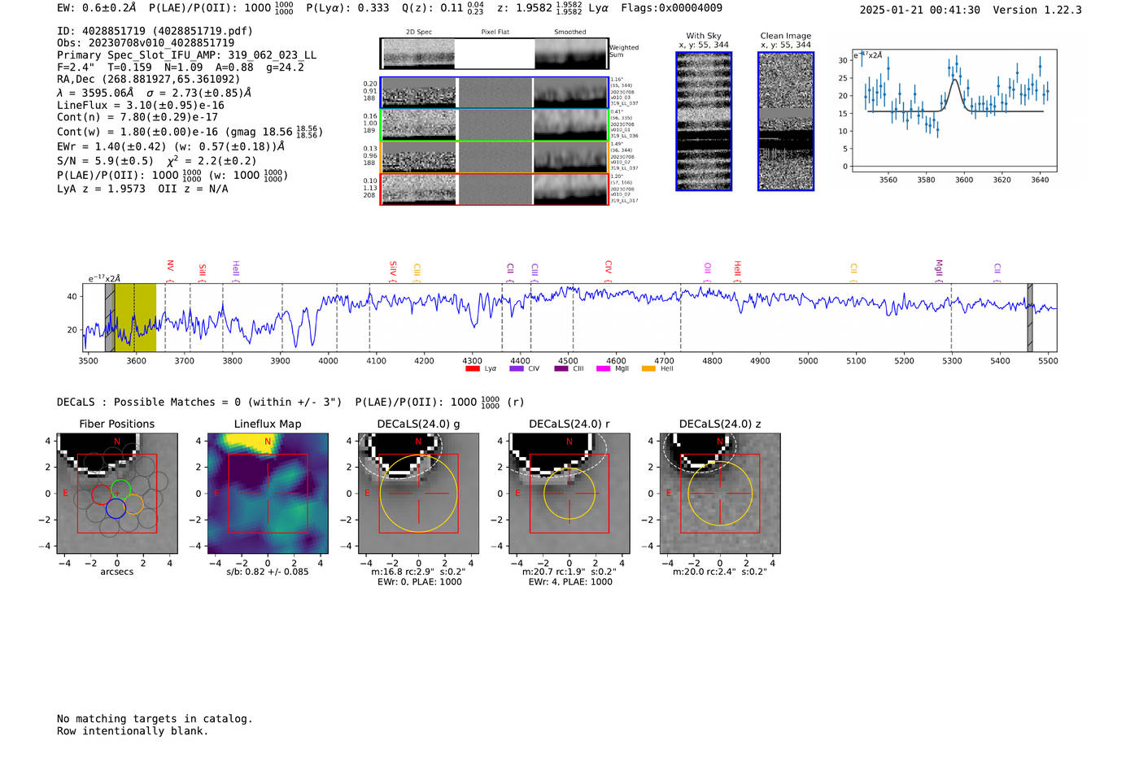Select the Weighted Sum 2D spectrum strip
The image size is (1139, 775).
coord(495,54)
